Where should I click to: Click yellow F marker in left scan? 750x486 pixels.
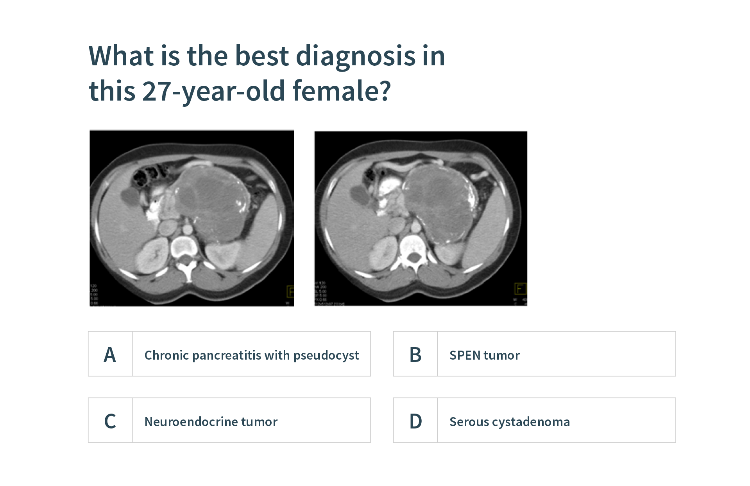point(290,292)
